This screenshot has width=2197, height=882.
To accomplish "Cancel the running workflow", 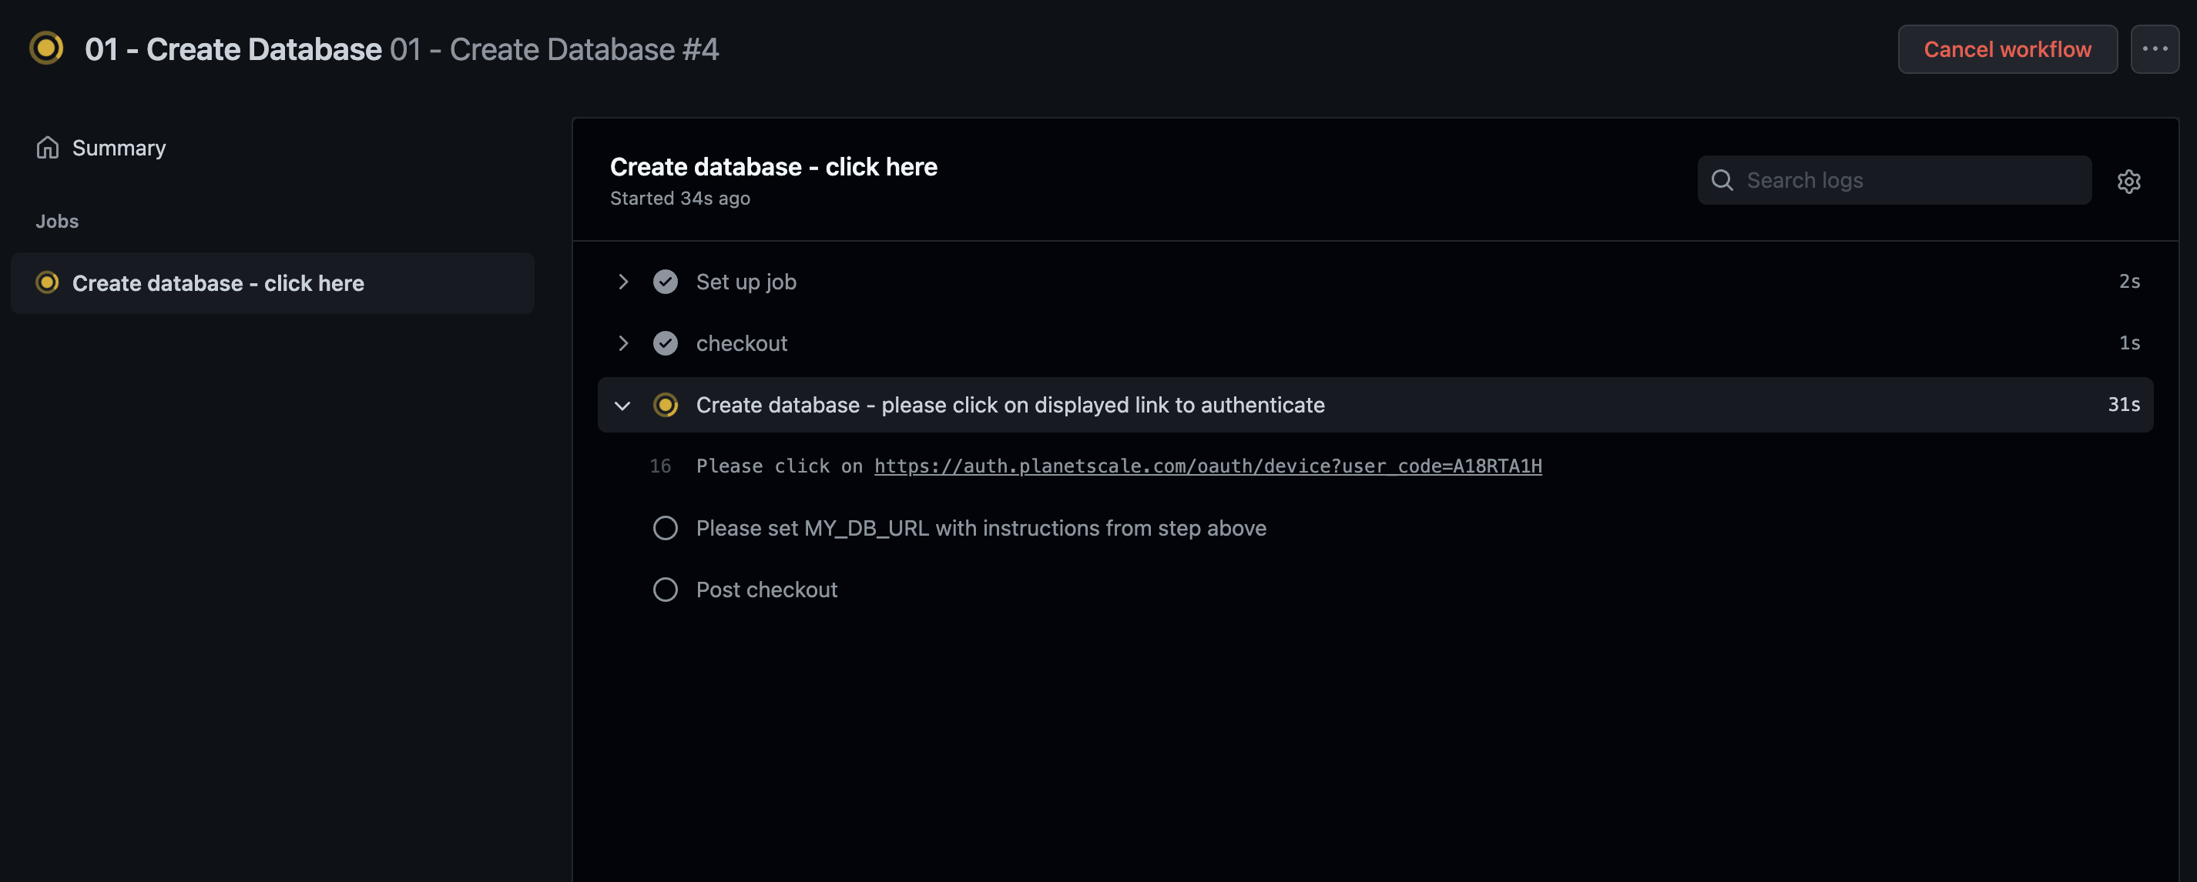I will 2007,48.
